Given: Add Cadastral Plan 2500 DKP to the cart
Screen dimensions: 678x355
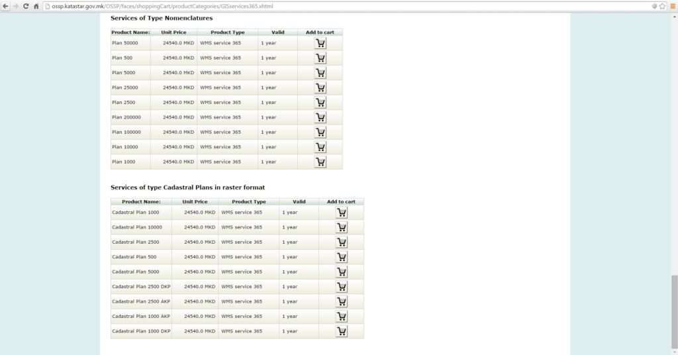Looking at the screenshot, I should coord(342,287).
